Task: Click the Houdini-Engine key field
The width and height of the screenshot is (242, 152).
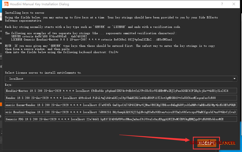Action: click(x=121, y=112)
